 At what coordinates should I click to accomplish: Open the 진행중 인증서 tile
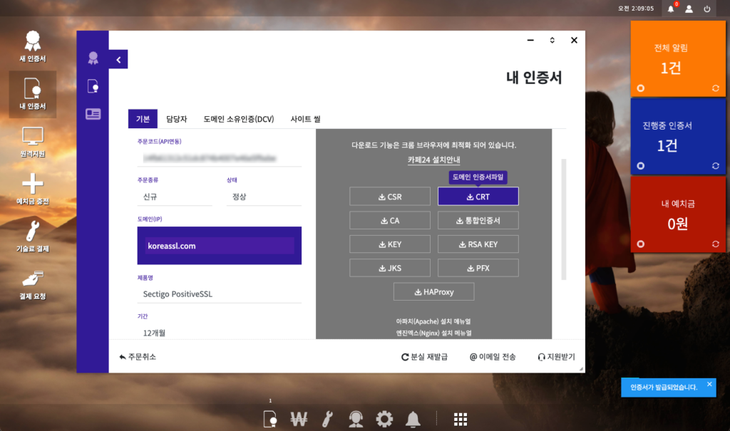678,136
